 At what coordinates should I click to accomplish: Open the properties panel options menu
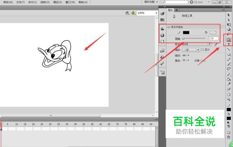[223, 10]
